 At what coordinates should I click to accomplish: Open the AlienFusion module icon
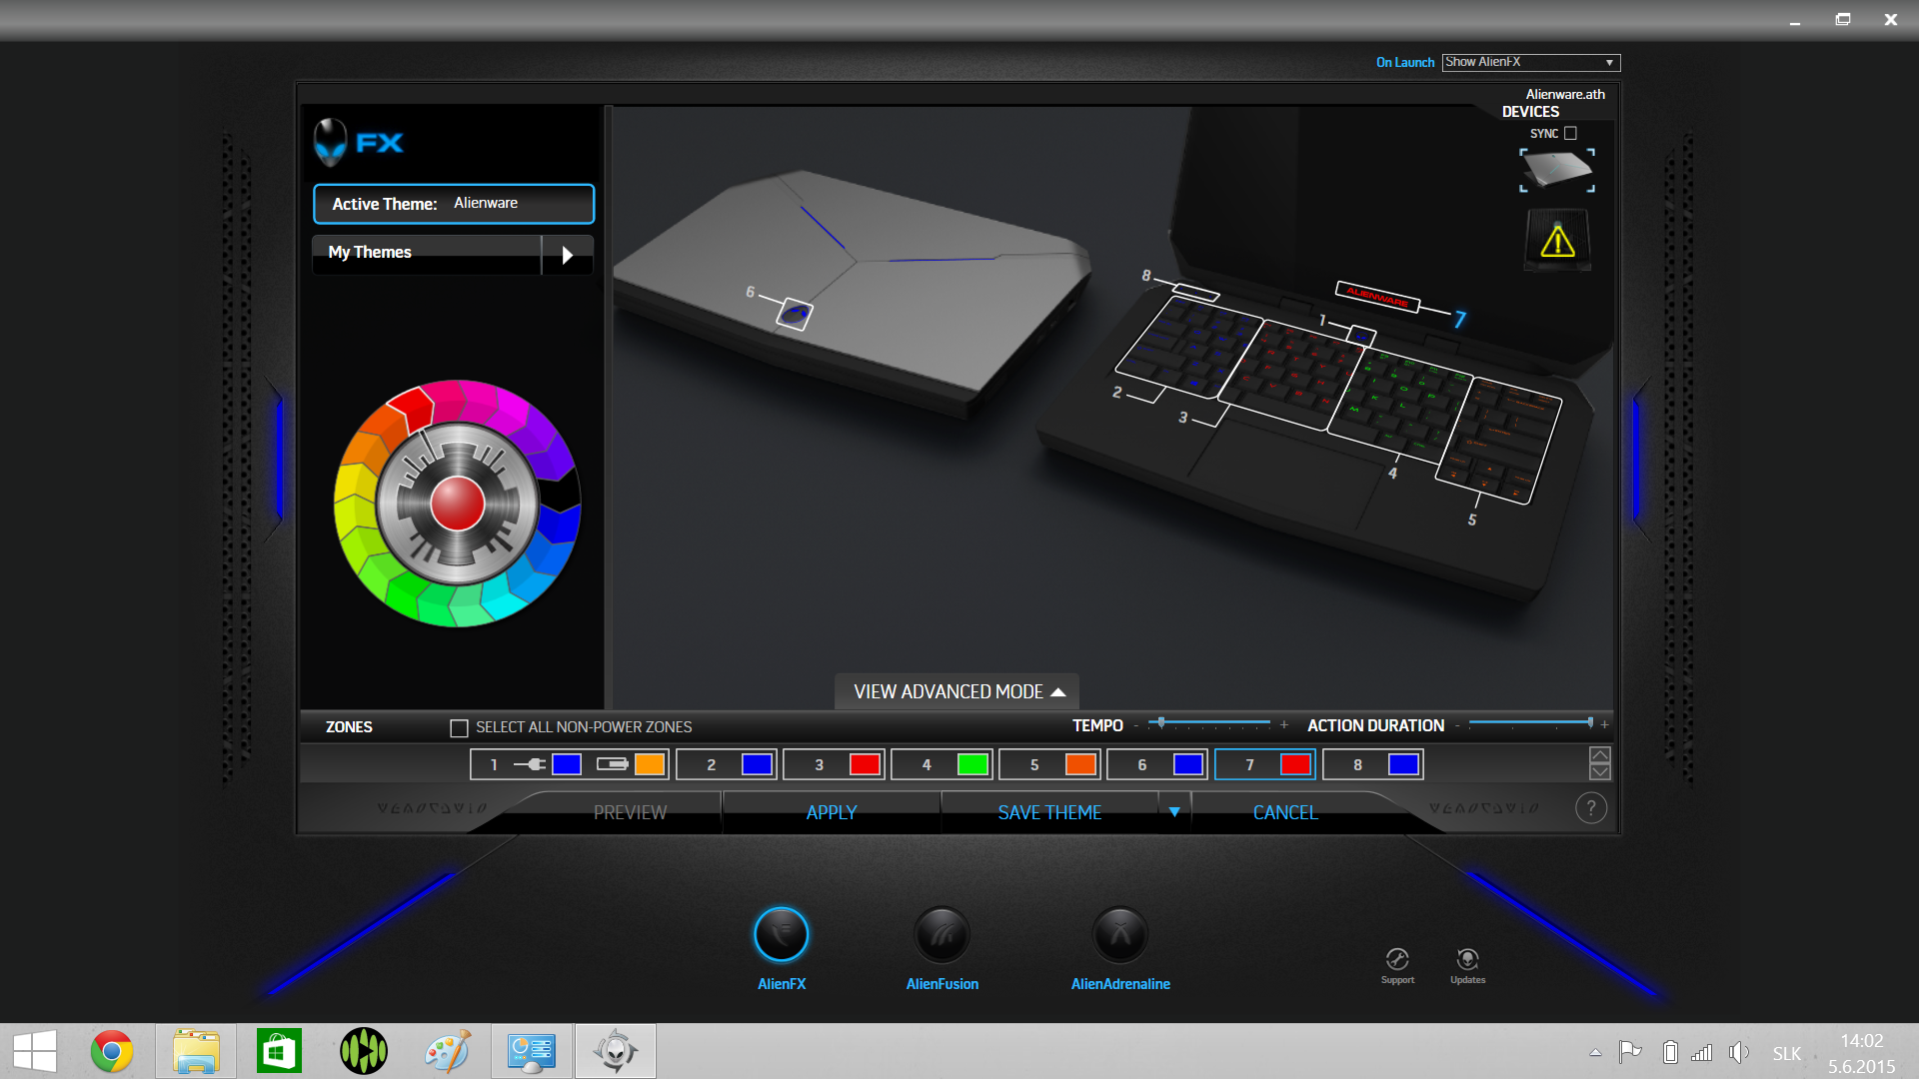point(942,935)
